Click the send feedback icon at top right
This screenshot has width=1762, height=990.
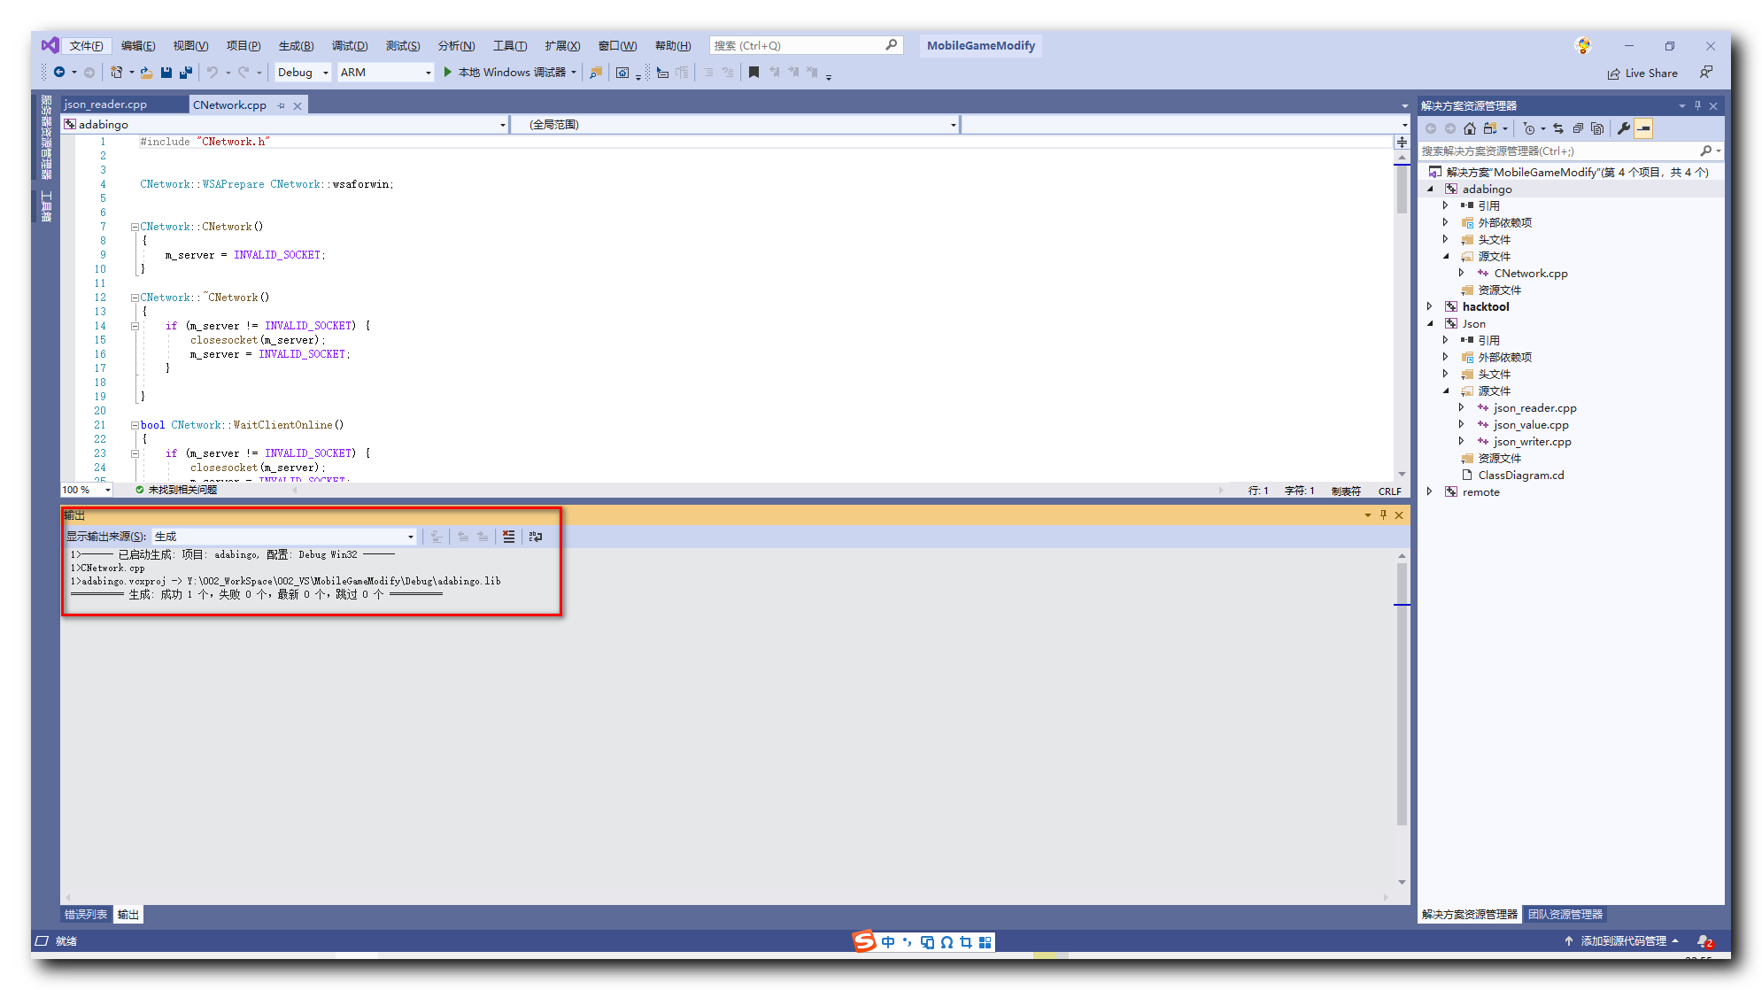(1705, 73)
